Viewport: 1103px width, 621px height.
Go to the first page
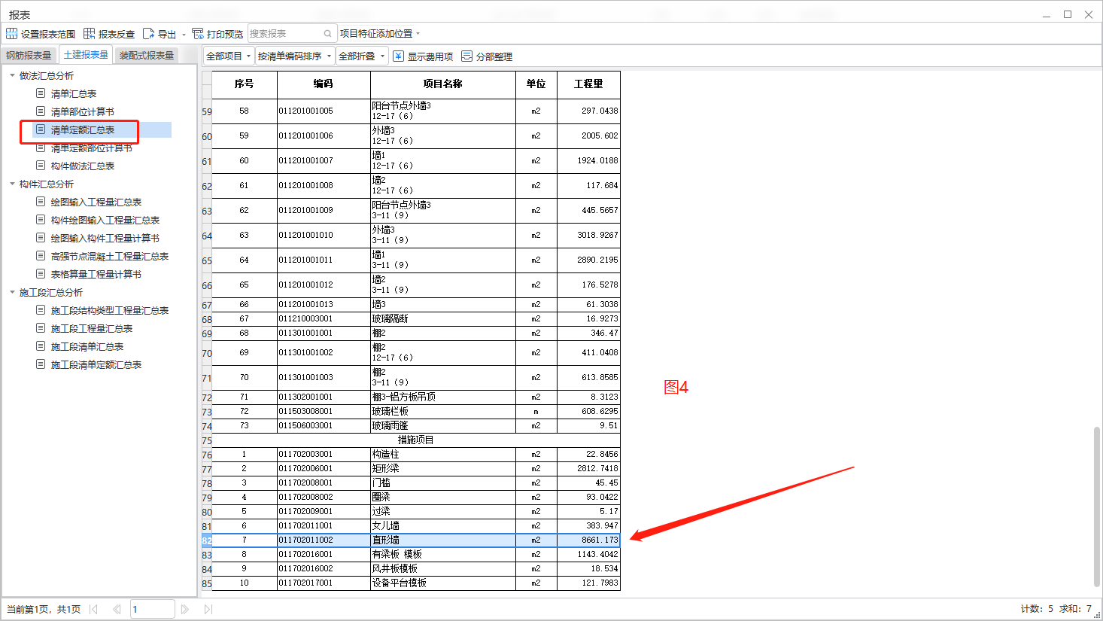93,609
